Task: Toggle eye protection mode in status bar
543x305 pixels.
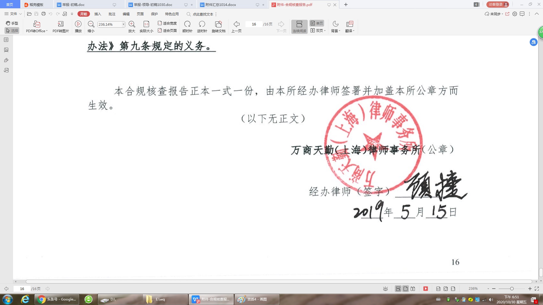Action: click(x=385, y=289)
